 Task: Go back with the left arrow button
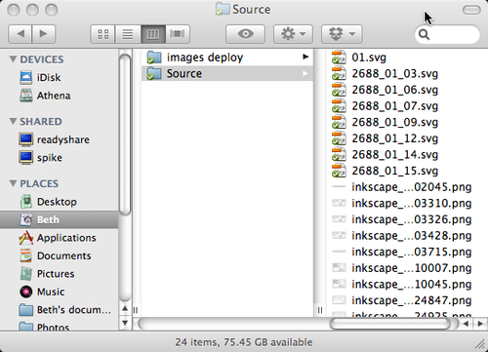pos(20,34)
